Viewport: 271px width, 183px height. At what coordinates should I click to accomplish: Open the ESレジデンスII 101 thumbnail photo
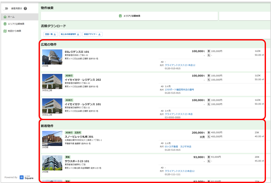click(x=52, y=57)
